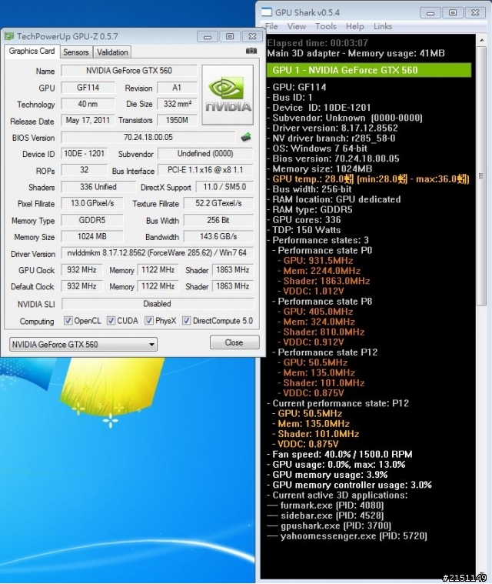This screenshot has width=492, height=584.
Task: Click the NVIDIA SLI field Disabled
Action: [157, 304]
